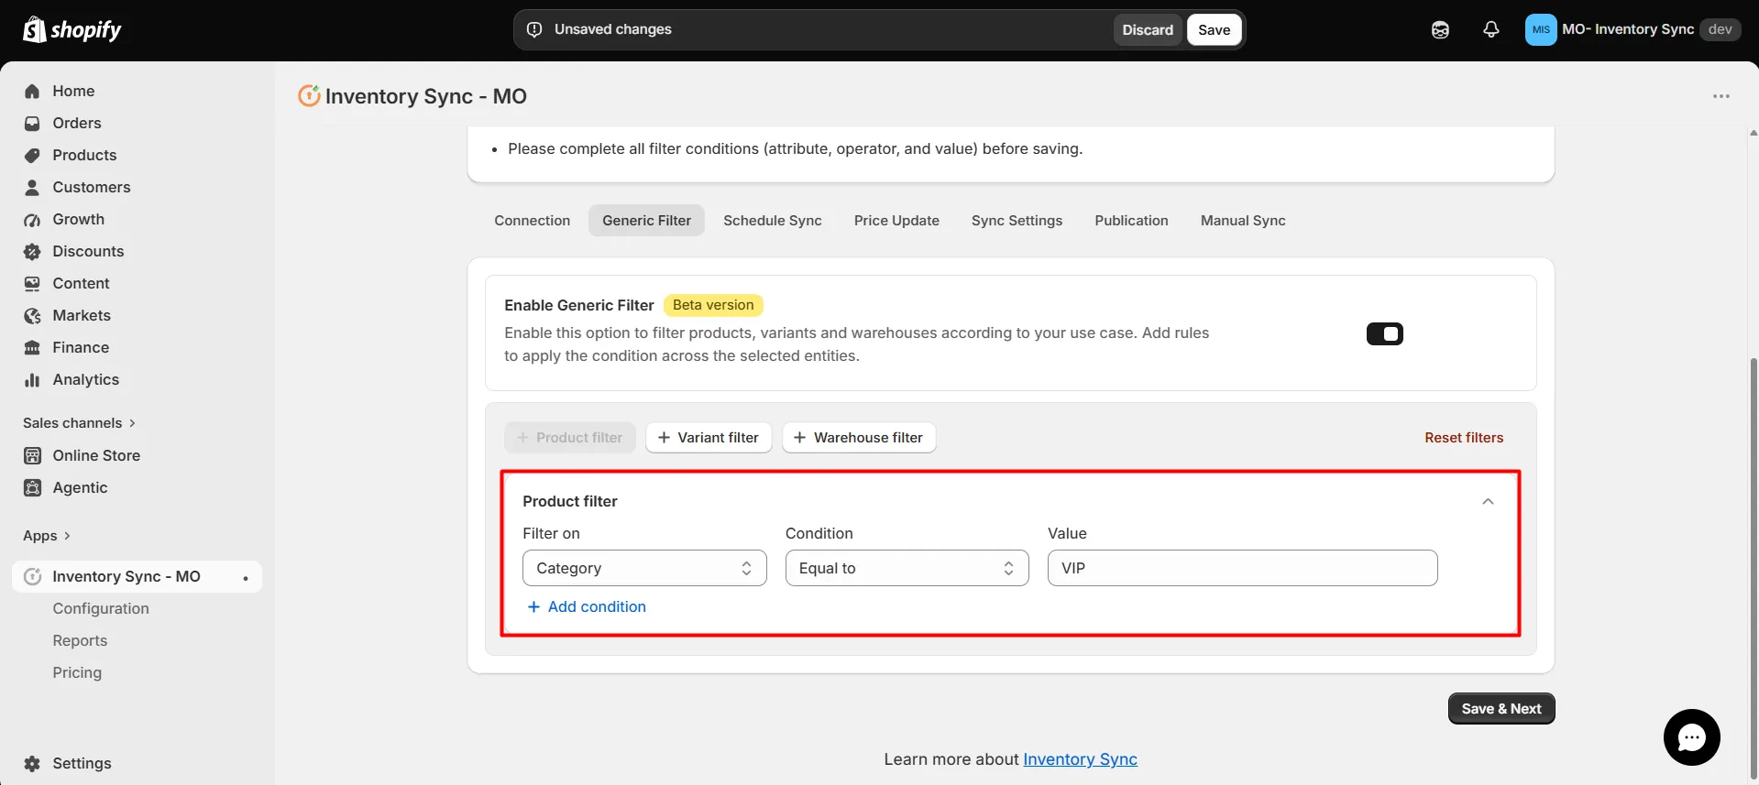The height and width of the screenshot is (785, 1759).
Task: Click the Online Store icon
Action: click(x=32, y=455)
